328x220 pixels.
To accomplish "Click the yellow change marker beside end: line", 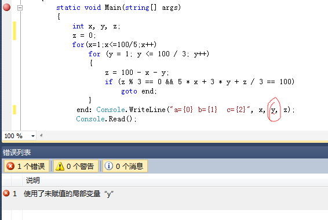I will [x=14, y=110].
